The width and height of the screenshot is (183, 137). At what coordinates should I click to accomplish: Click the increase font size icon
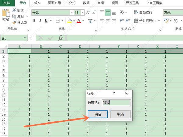(x=88, y=12)
